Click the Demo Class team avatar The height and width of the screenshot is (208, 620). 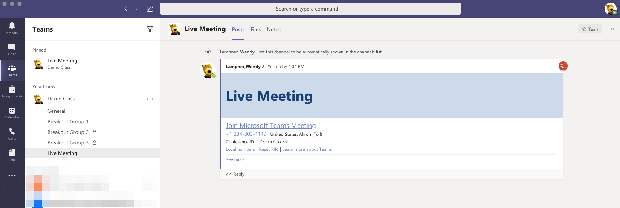(x=38, y=99)
